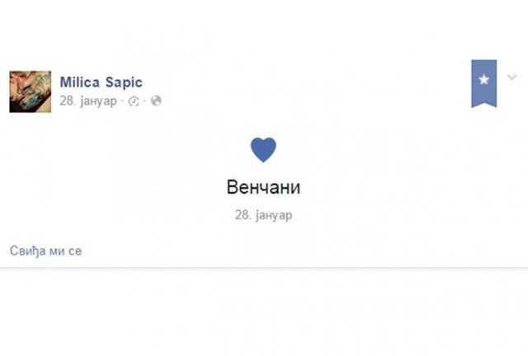Click the small clock icon near the timestamp
The image size is (528, 356).
click(x=135, y=101)
